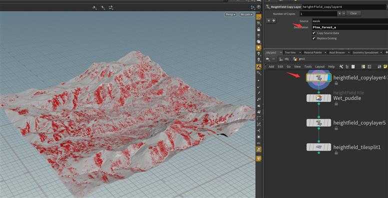Click the third snapping icon in viewport toolbar

click(x=111, y=7)
